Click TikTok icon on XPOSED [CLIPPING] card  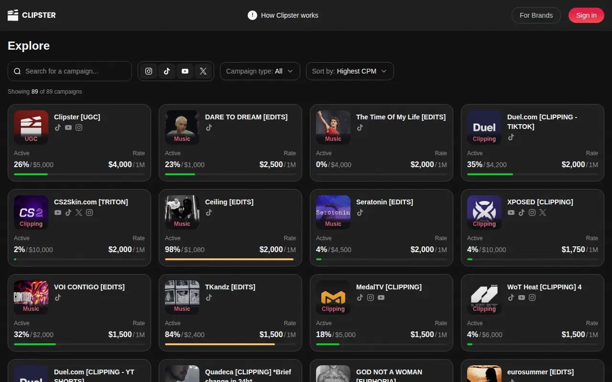[522, 212]
